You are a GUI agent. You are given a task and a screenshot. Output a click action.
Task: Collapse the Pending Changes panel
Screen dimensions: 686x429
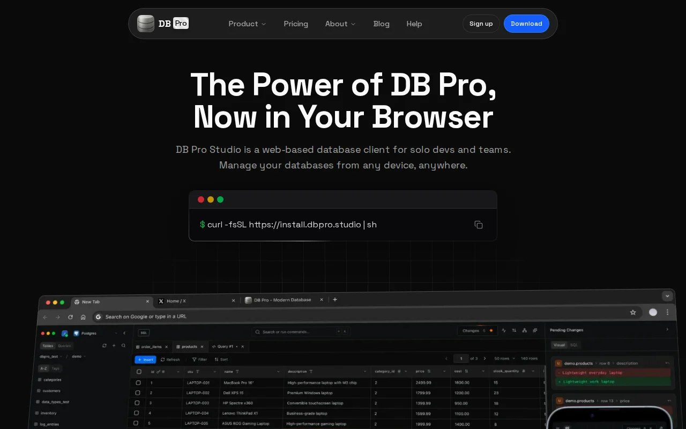667,329
